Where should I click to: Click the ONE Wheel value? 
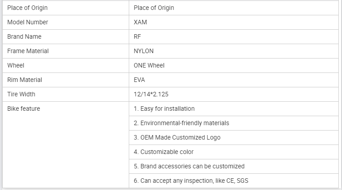coord(149,65)
